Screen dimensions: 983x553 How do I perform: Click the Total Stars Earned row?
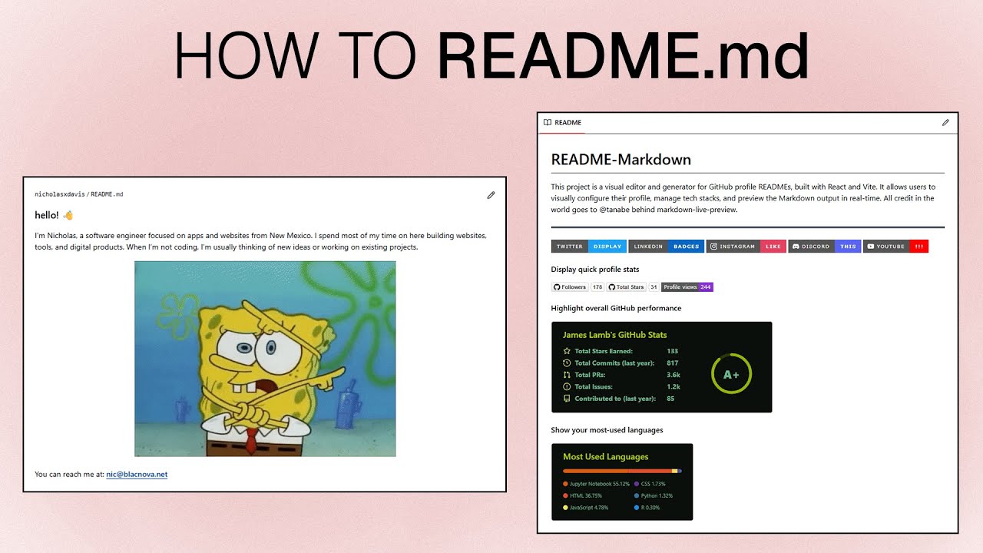tap(621, 351)
